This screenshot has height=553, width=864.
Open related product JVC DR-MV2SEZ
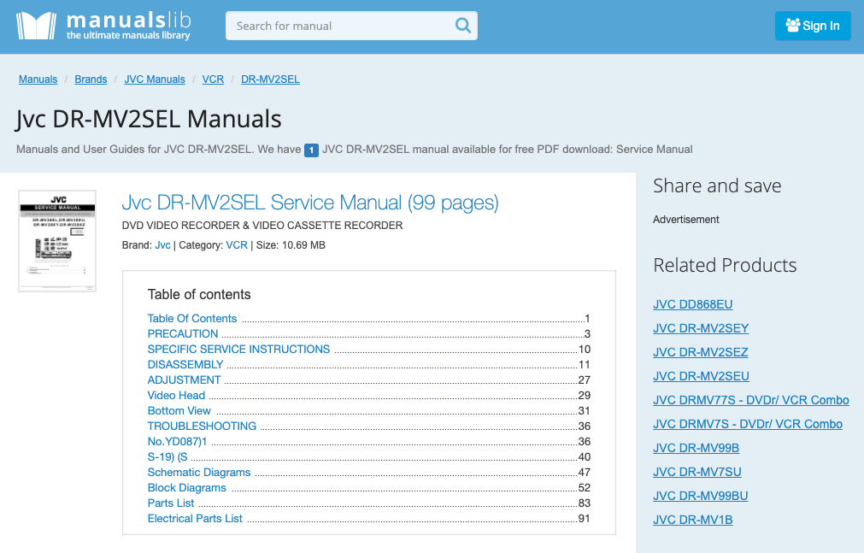point(701,352)
